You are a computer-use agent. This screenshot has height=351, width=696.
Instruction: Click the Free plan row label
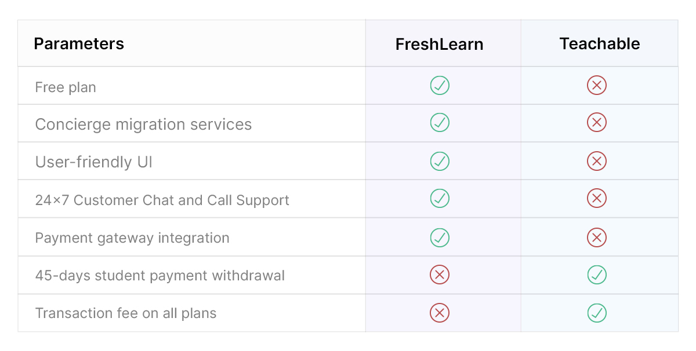point(66,87)
